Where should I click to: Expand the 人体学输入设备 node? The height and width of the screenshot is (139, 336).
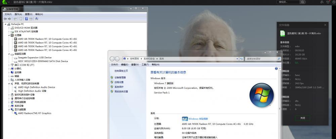click(x=9, y=80)
